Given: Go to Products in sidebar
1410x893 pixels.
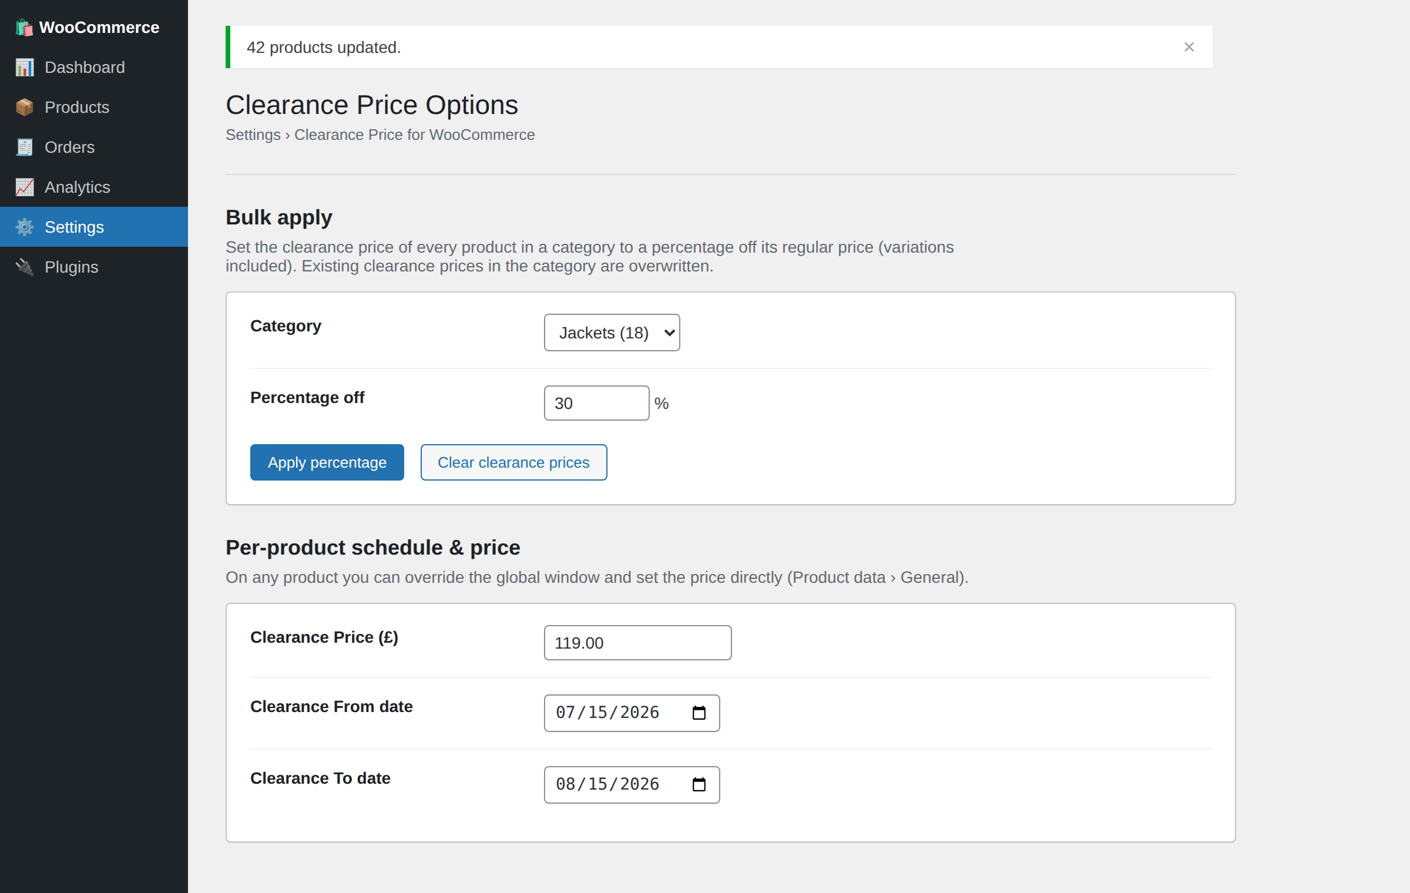Looking at the screenshot, I should coord(94,108).
